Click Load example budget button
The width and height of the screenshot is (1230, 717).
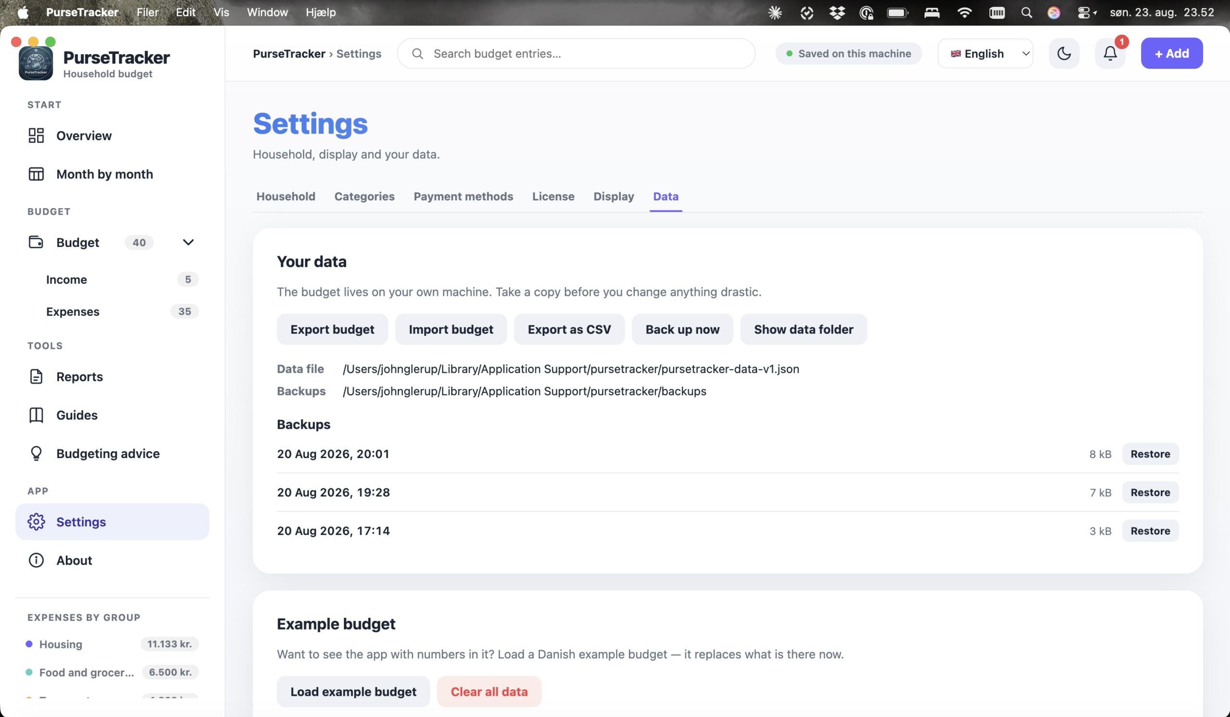[353, 692]
